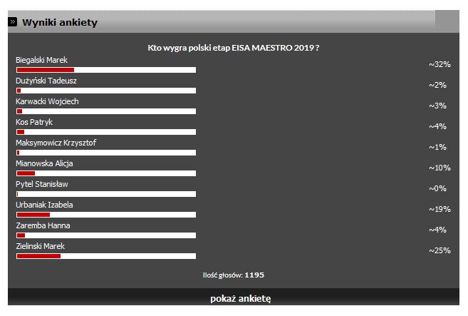
Task: Click the Kos Patryk name label
Action: [x=34, y=122]
